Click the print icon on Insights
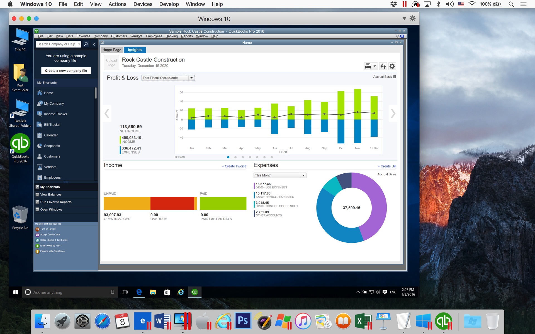 (x=368, y=66)
